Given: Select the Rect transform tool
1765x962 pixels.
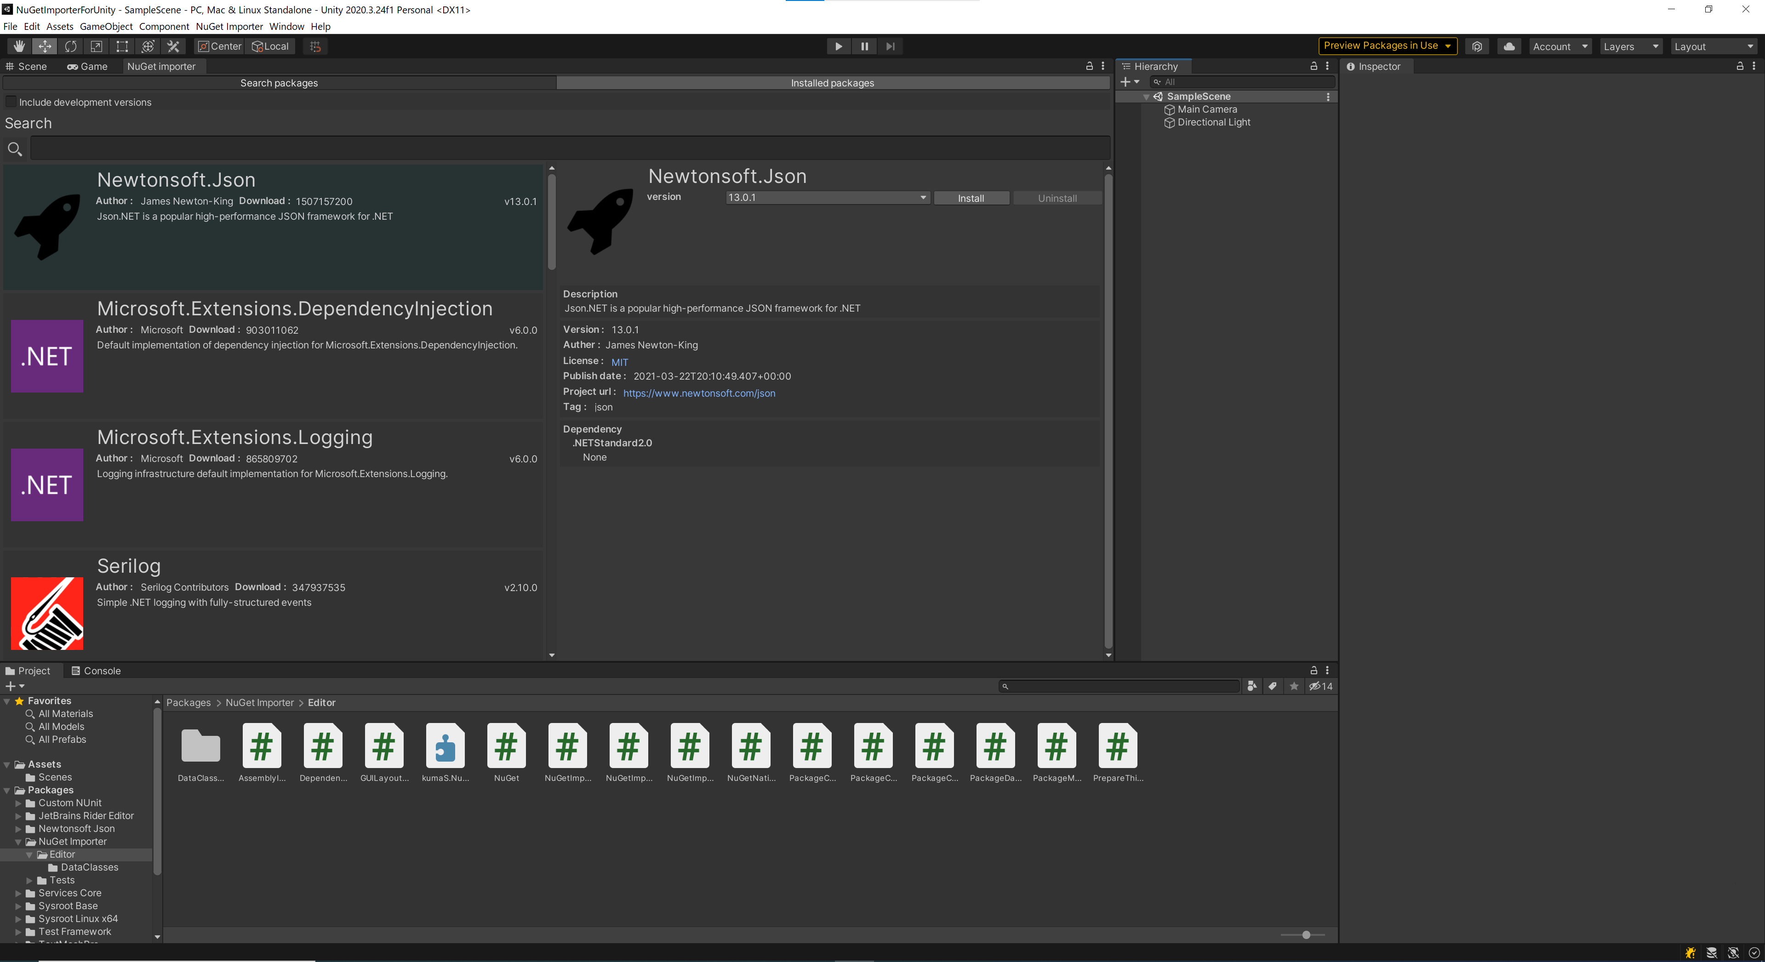Looking at the screenshot, I should tap(122, 46).
